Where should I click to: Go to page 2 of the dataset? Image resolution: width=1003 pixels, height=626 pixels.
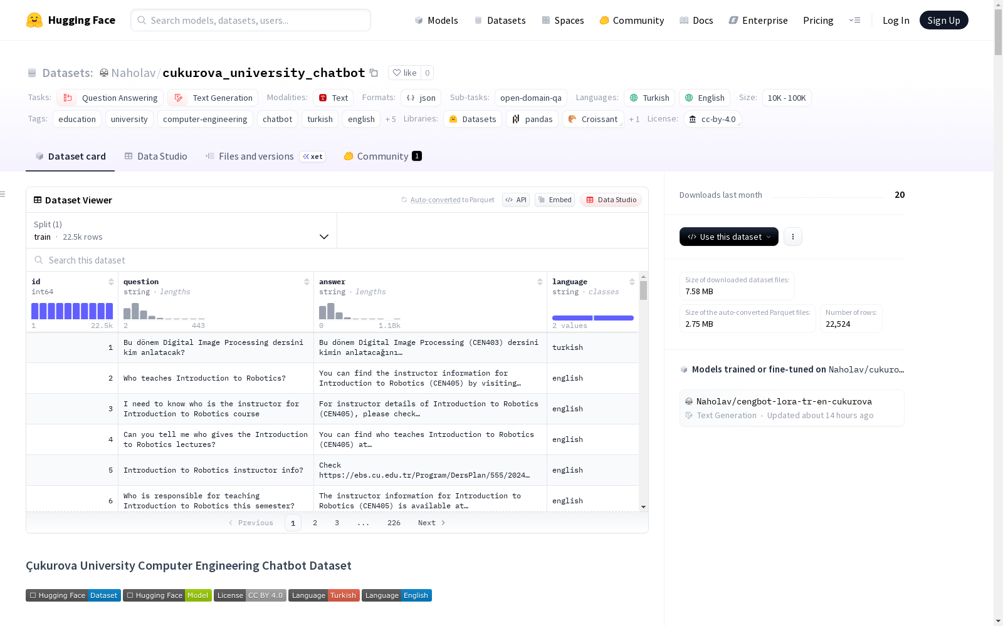pyautogui.click(x=315, y=523)
